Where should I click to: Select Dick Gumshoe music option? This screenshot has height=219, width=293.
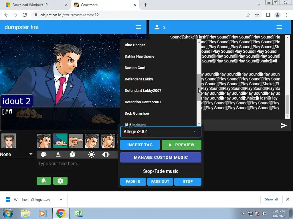pos(159,113)
